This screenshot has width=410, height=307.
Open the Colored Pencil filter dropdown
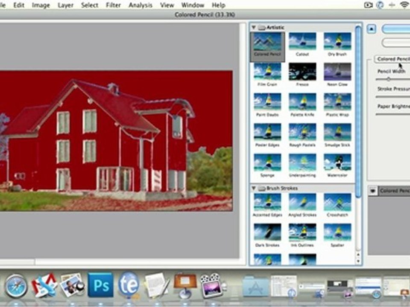pyautogui.click(x=392, y=59)
